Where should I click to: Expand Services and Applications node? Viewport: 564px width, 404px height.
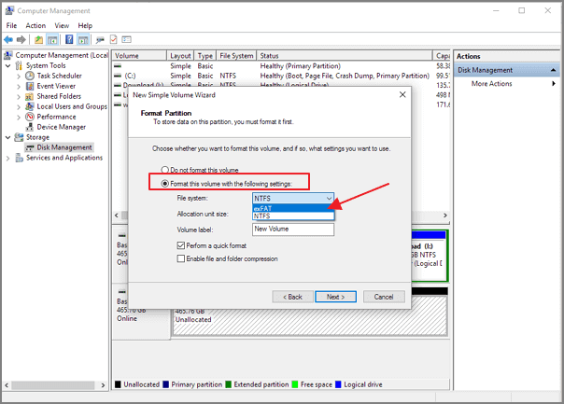(9, 158)
